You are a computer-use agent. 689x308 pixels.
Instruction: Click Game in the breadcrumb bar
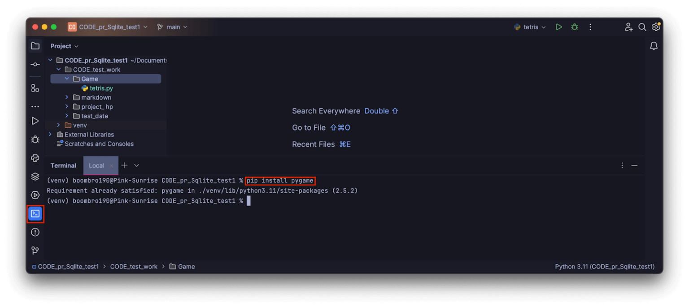pos(185,266)
